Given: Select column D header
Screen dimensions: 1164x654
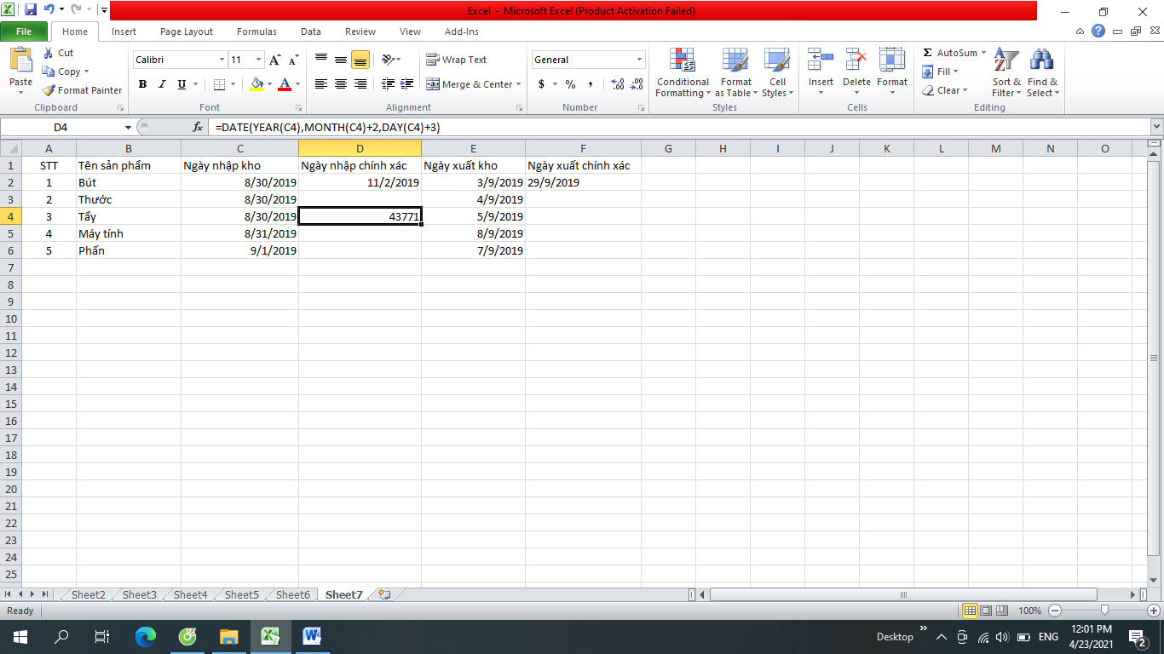Looking at the screenshot, I should click(360, 148).
